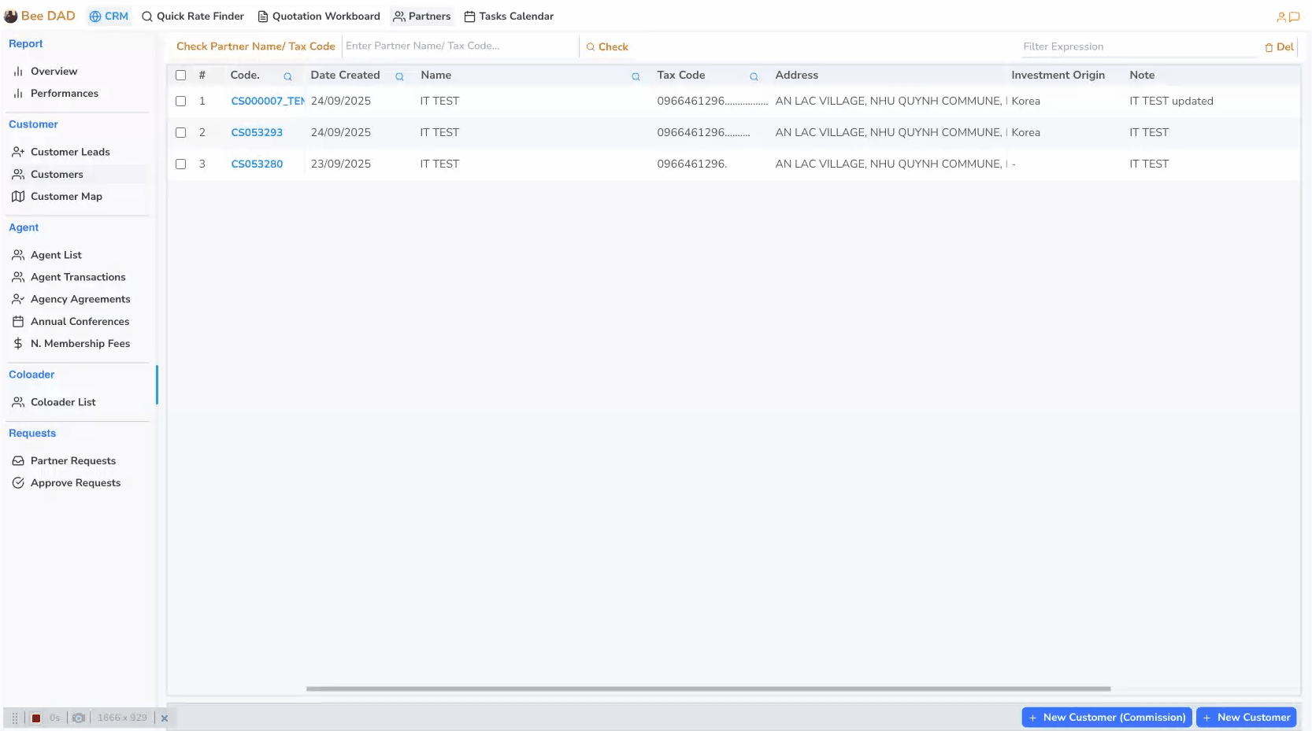Toggle the select-all checkbox in table header
This screenshot has height=731, width=1312.
point(180,76)
